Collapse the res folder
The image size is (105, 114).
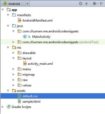pyautogui.click(x=8, y=48)
